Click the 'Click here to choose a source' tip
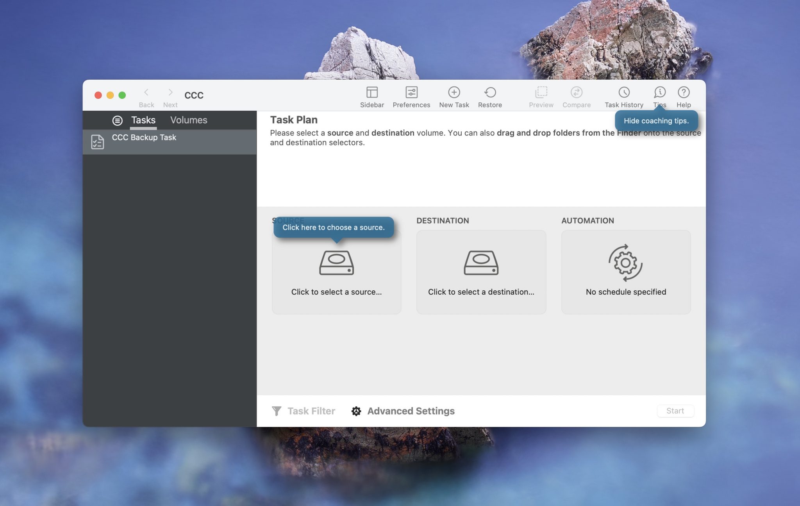The image size is (800, 506). [x=333, y=227]
